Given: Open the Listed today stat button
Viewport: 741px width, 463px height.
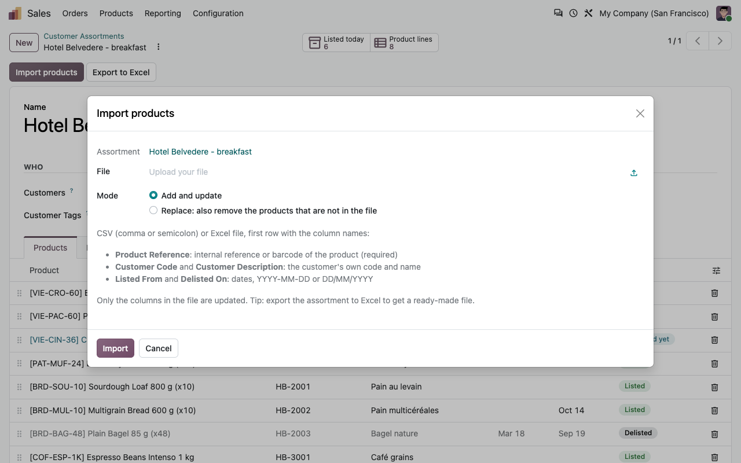Looking at the screenshot, I should [336, 43].
